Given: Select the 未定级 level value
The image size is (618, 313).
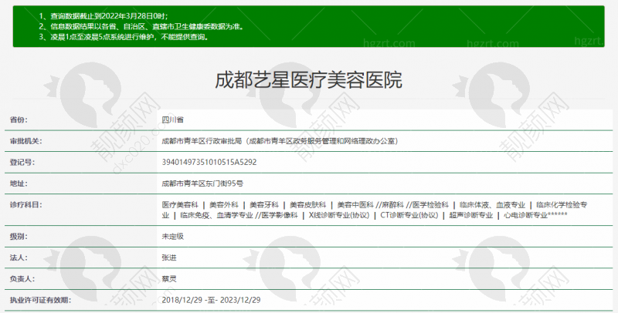Looking at the screenshot, I should tap(172, 236).
